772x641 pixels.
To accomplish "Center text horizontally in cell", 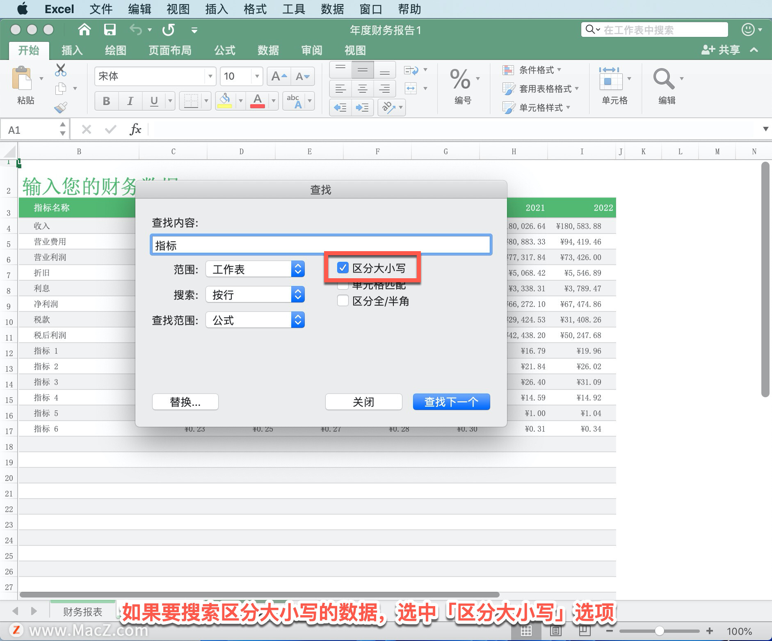I will 363,88.
